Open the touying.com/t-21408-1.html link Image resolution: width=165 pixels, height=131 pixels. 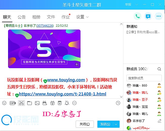pos(63,94)
